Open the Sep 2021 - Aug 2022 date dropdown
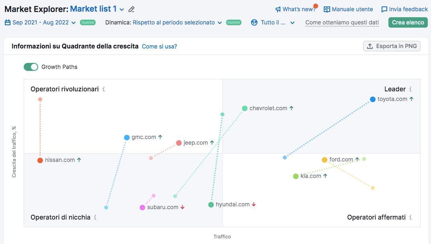Viewport: 431px width, 244px height. click(40, 22)
